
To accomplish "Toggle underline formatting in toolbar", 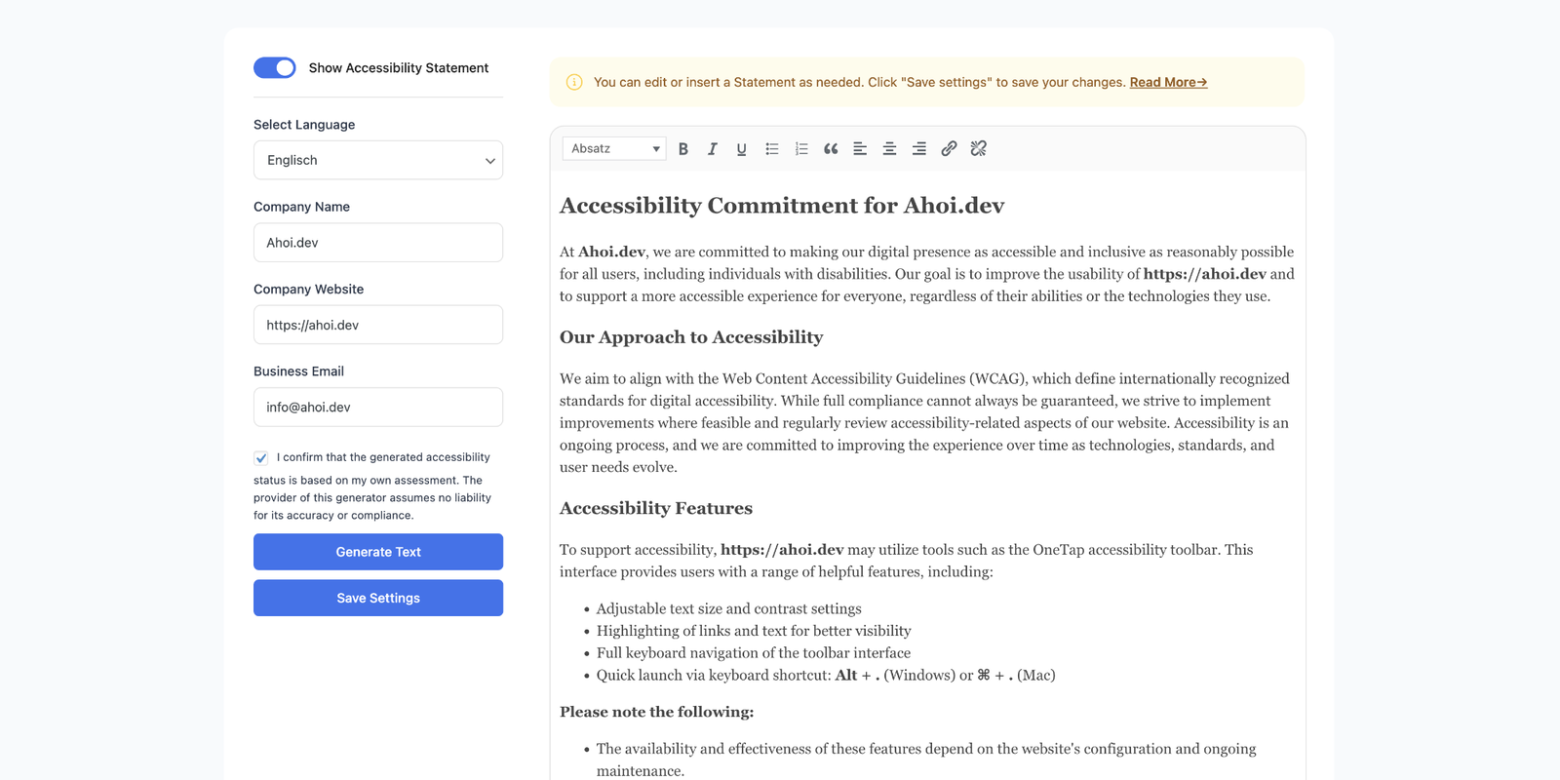I will pos(742,149).
